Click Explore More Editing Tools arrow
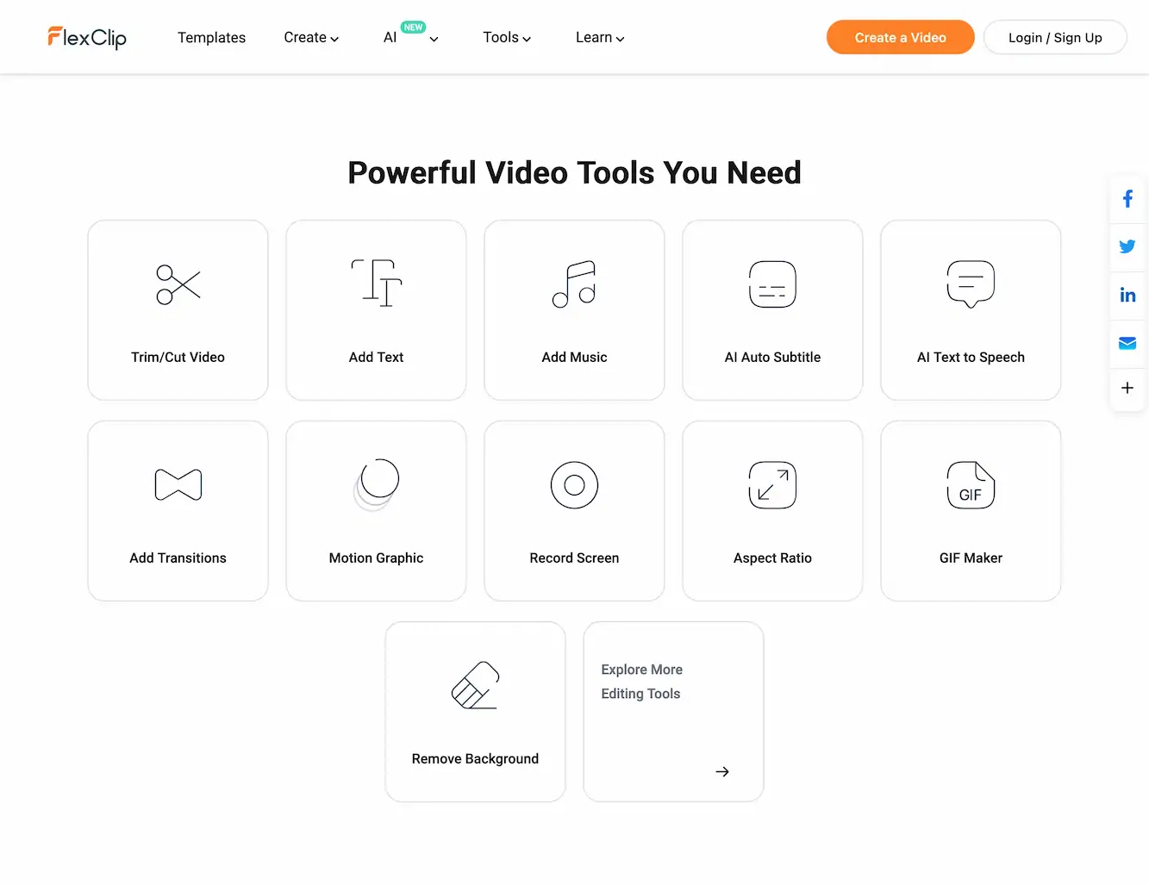This screenshot has height=885, width=1149. coord(722,771)
